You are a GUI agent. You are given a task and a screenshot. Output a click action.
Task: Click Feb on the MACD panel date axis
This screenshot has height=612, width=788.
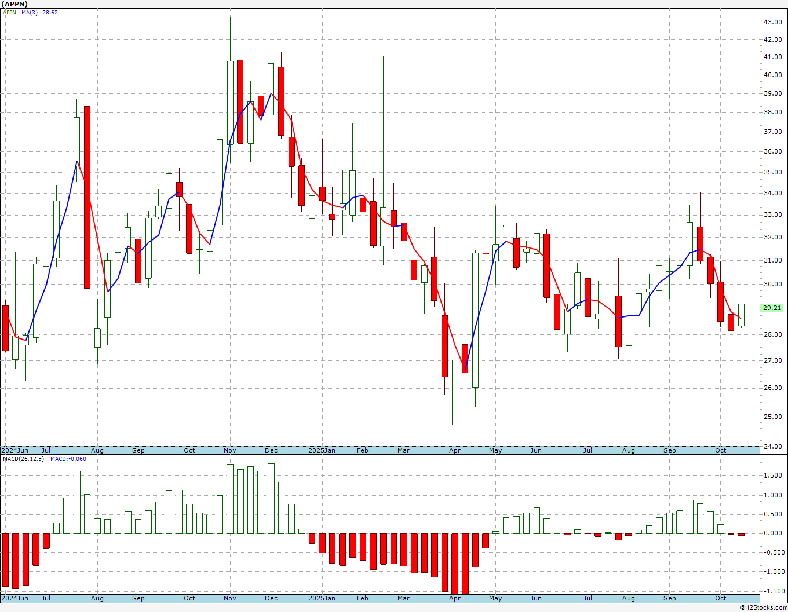tap(363, 598)
